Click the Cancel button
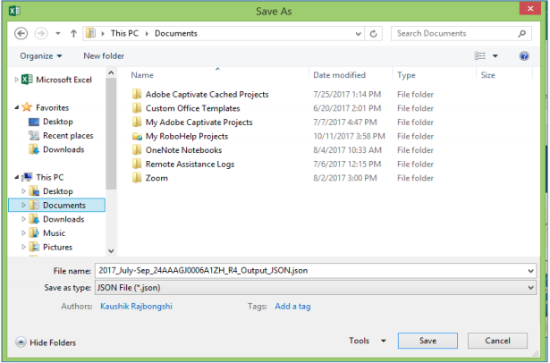Screen dimensions: 550x363 coord(496,341)
